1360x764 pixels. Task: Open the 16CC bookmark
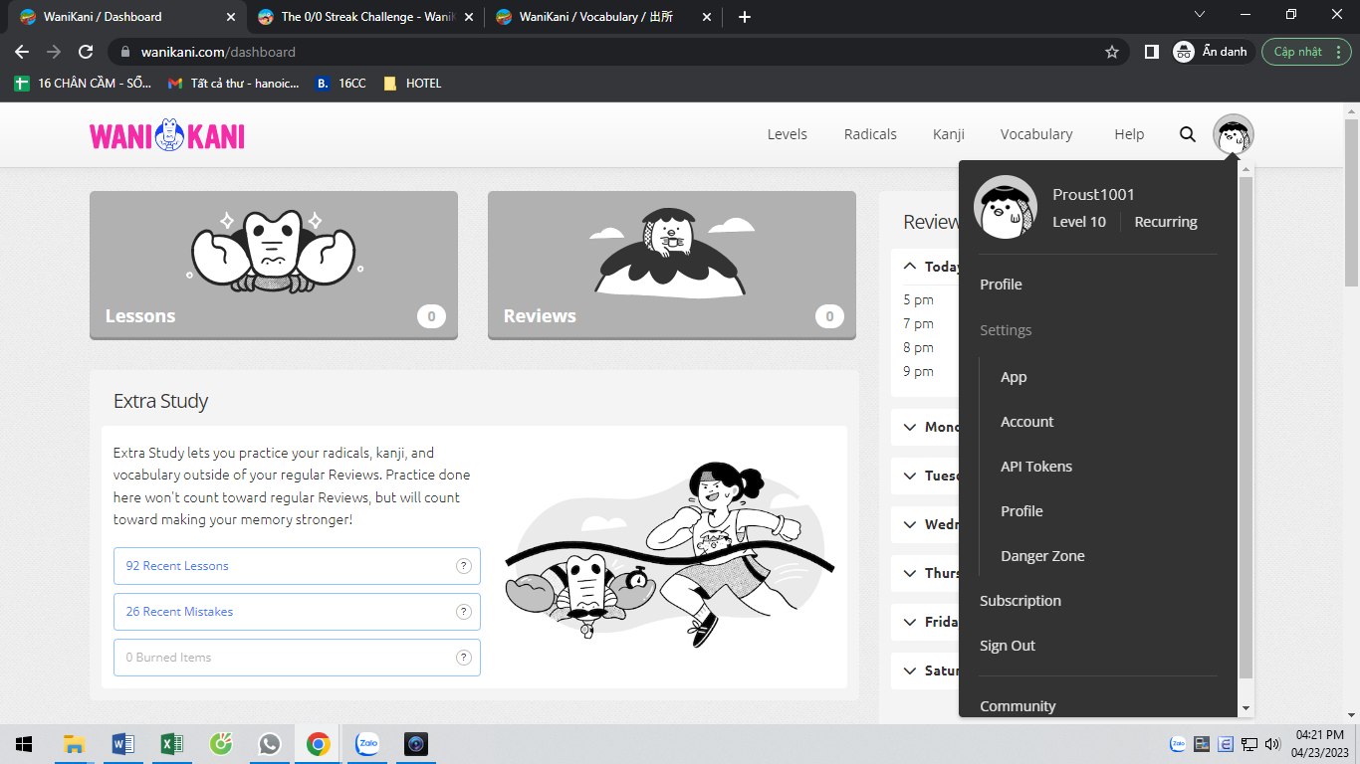(x=340, y=84)
